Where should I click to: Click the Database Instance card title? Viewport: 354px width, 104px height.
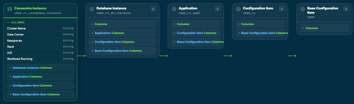(x=111, y=8)
